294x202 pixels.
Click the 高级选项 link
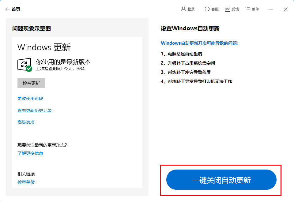26,122
